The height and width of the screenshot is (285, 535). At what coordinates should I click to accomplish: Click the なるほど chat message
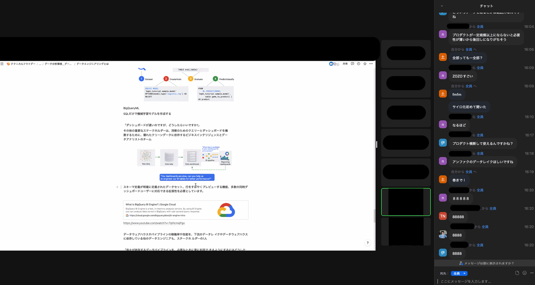coord(459,125)
